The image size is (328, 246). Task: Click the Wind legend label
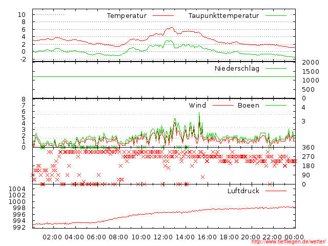click(197, 105)
